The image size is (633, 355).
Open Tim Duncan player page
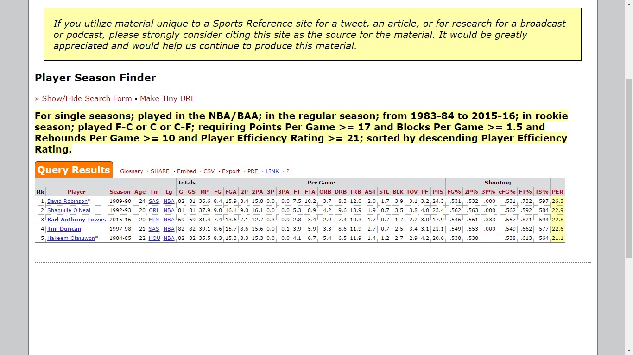[64, 229]
